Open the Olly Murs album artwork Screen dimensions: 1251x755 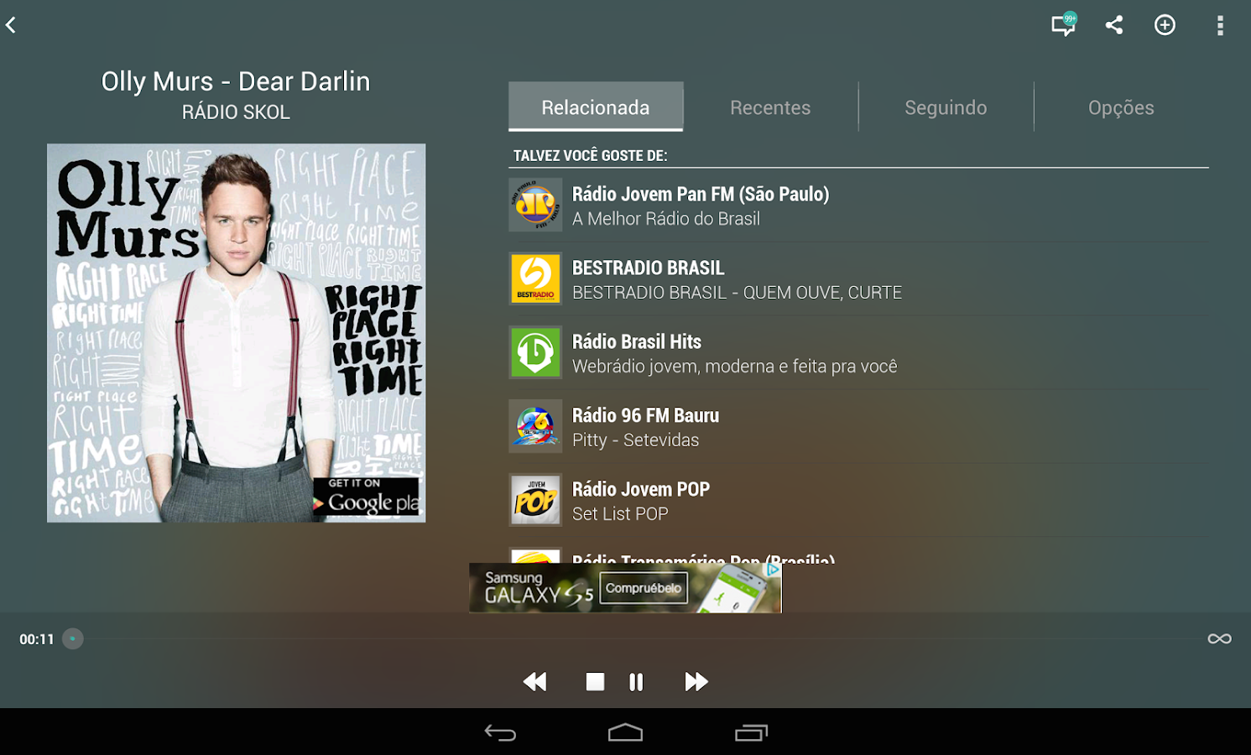tap(236, 333)
